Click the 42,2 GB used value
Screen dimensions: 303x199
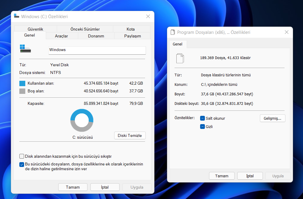pyautogui.click(x=136, y=83)
